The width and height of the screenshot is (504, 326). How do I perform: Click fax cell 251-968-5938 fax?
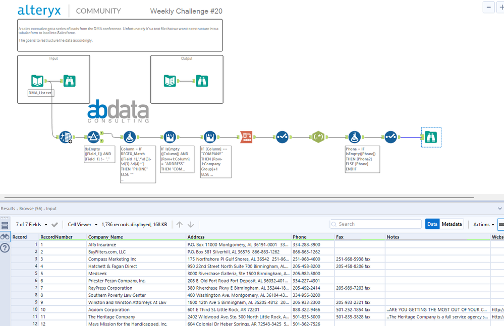[x=360, y=259]
